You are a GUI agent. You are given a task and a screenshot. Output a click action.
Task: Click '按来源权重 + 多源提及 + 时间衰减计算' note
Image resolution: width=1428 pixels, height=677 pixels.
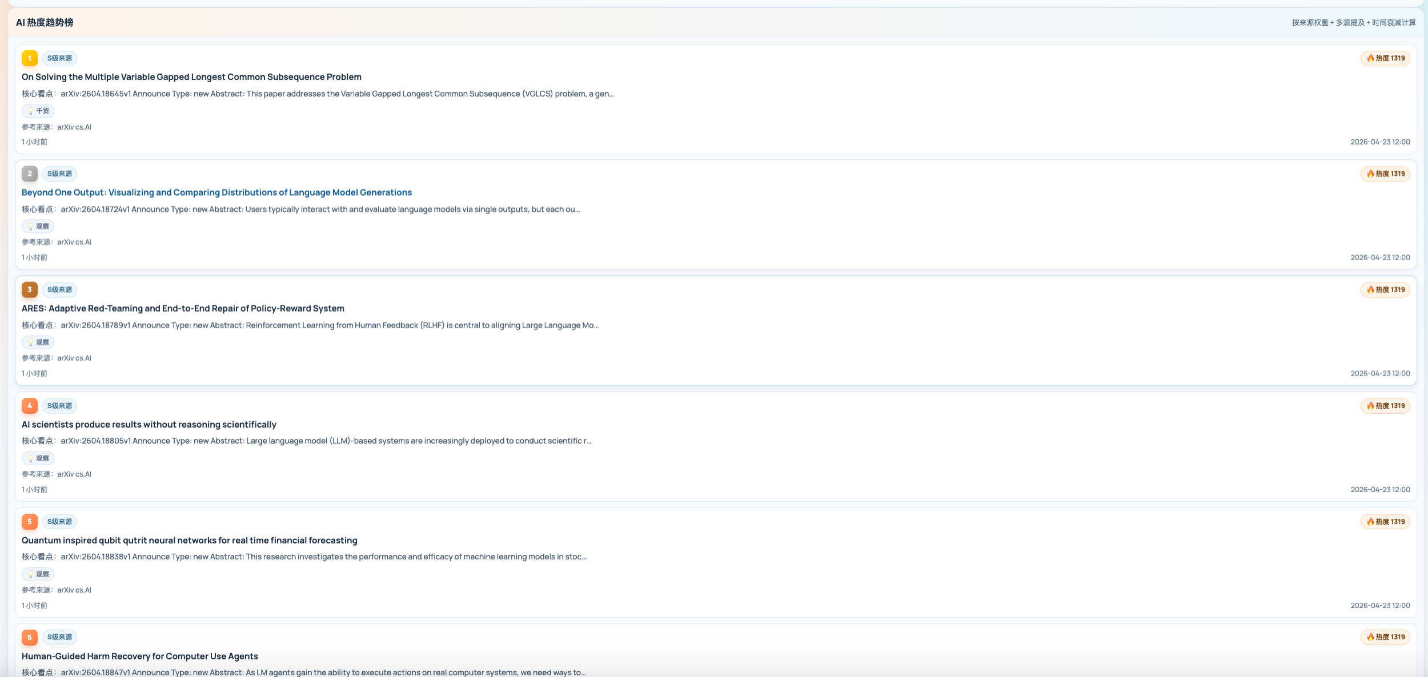pos(1354,22)
